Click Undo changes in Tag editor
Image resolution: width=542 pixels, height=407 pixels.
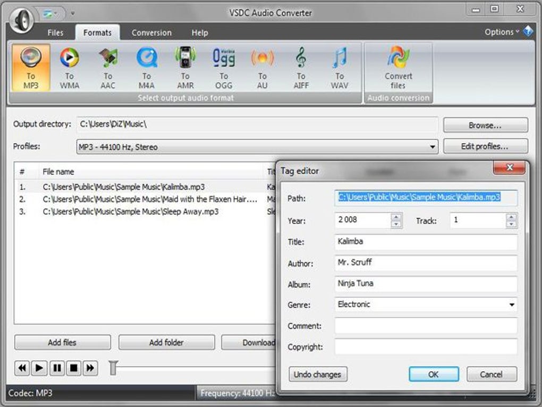point(318,374)
